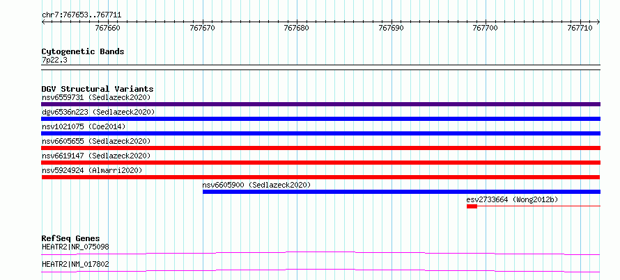Open the nsv6559731 (Sedlazeck2020) label
This screenshot has height=280, width=620.
(x=96, y=97)
